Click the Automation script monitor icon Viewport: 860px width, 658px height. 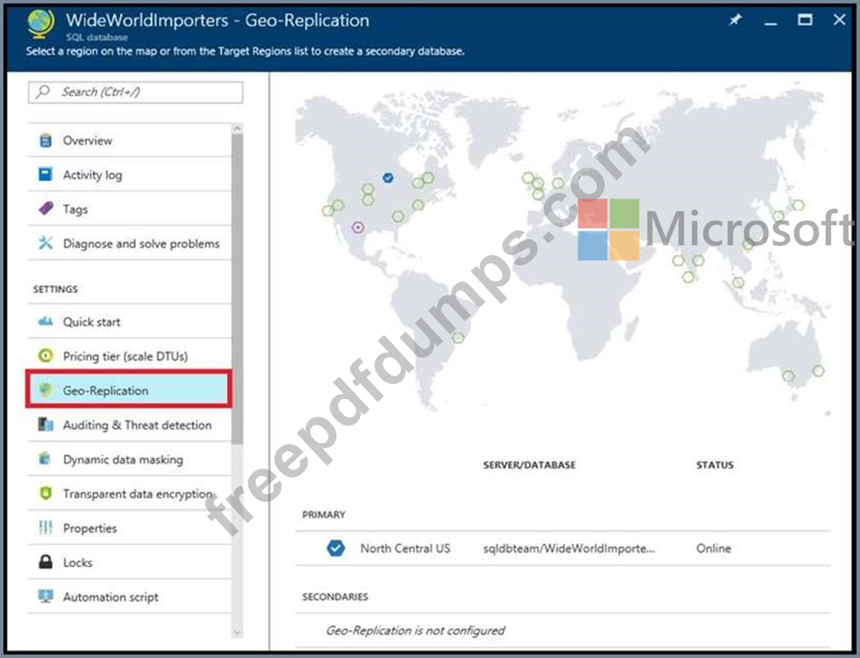click(x=46, y=596)
